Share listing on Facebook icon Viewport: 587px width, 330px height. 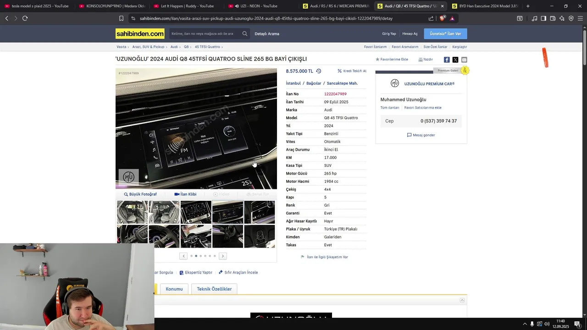(447, 60)
